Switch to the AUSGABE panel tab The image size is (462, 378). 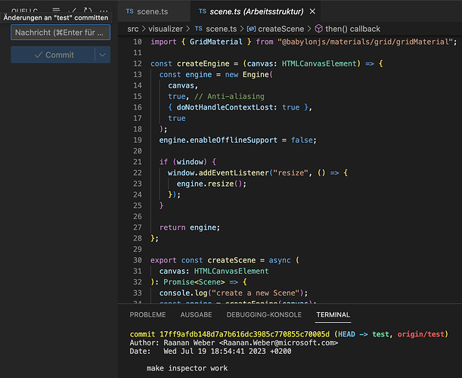196,314
